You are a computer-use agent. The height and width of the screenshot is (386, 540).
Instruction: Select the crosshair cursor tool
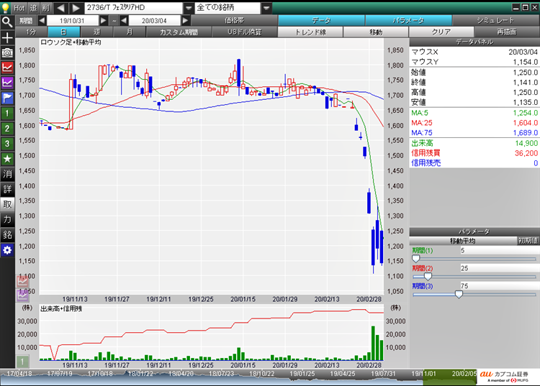pyautogui.click(x=7, y=37)
